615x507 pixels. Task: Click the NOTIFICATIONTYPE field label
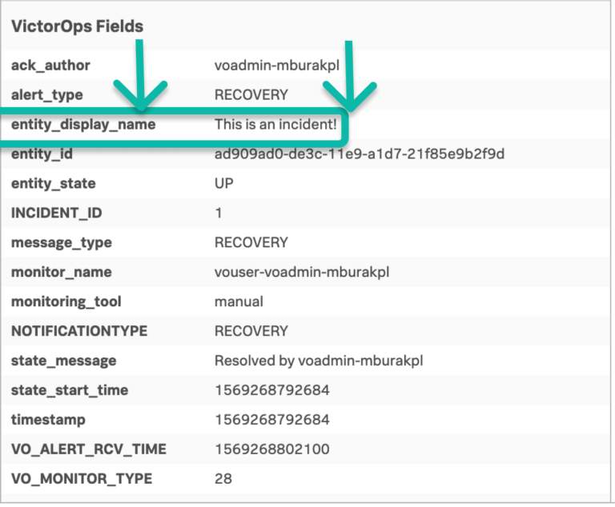coord(79,331)
